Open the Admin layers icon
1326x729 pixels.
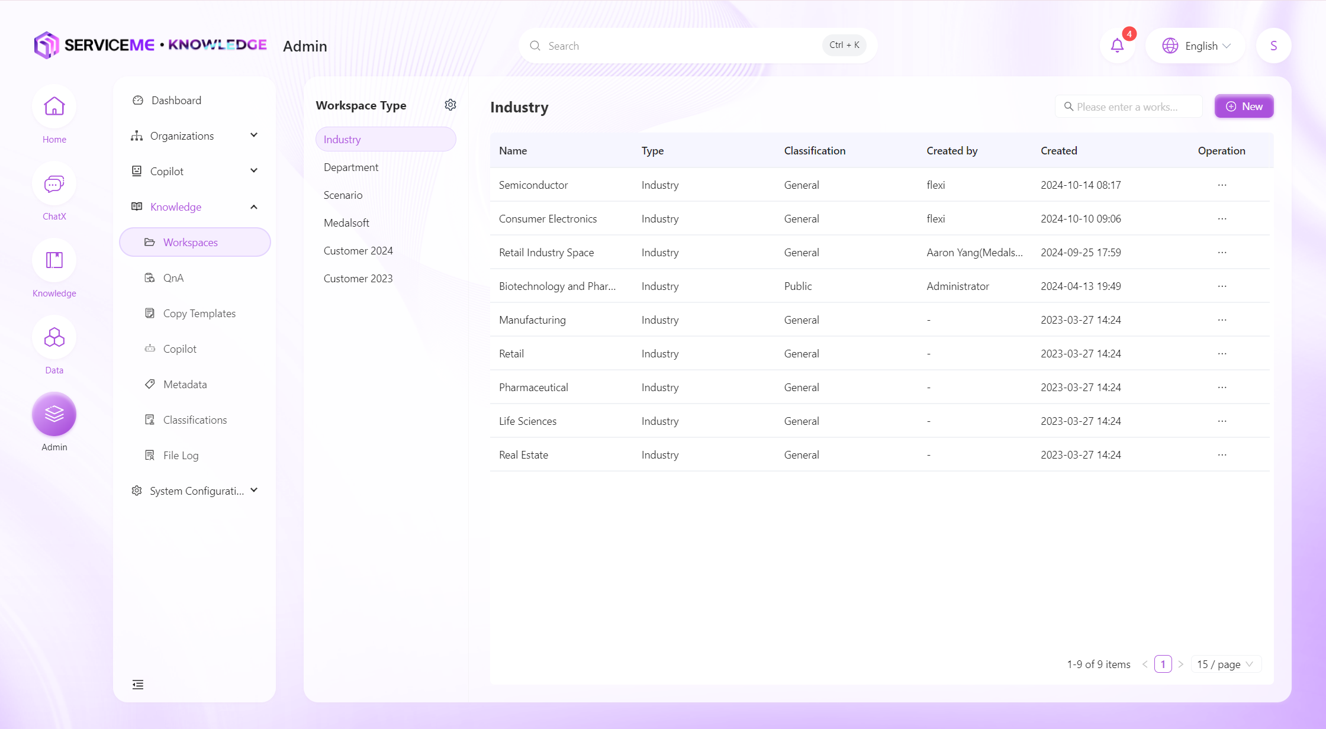(x=54, y=414)
